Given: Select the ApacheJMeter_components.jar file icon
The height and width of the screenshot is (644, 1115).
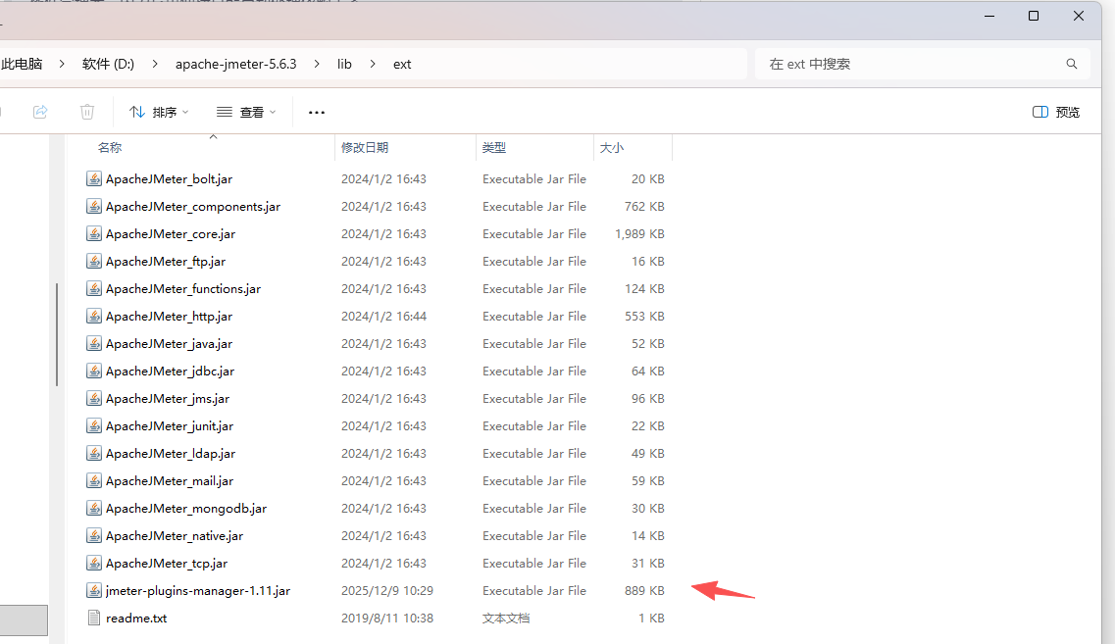Looking at the screenshot, I should click(94, 206).
